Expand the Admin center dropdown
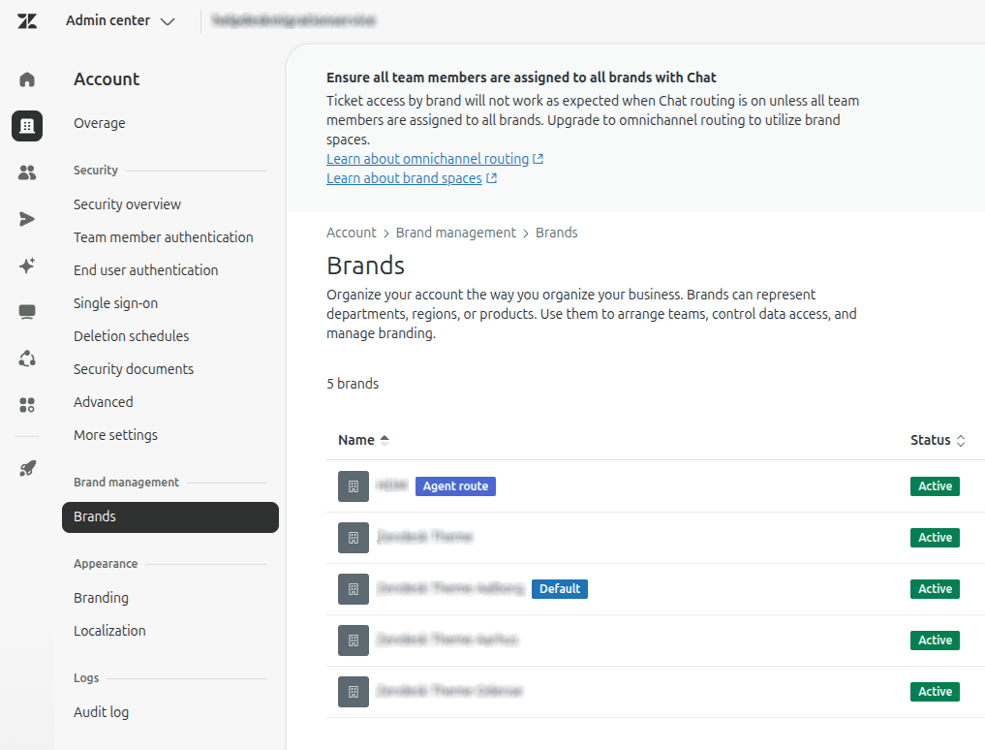Viewport: 985px width, 750px height. (x=120, y=20)
